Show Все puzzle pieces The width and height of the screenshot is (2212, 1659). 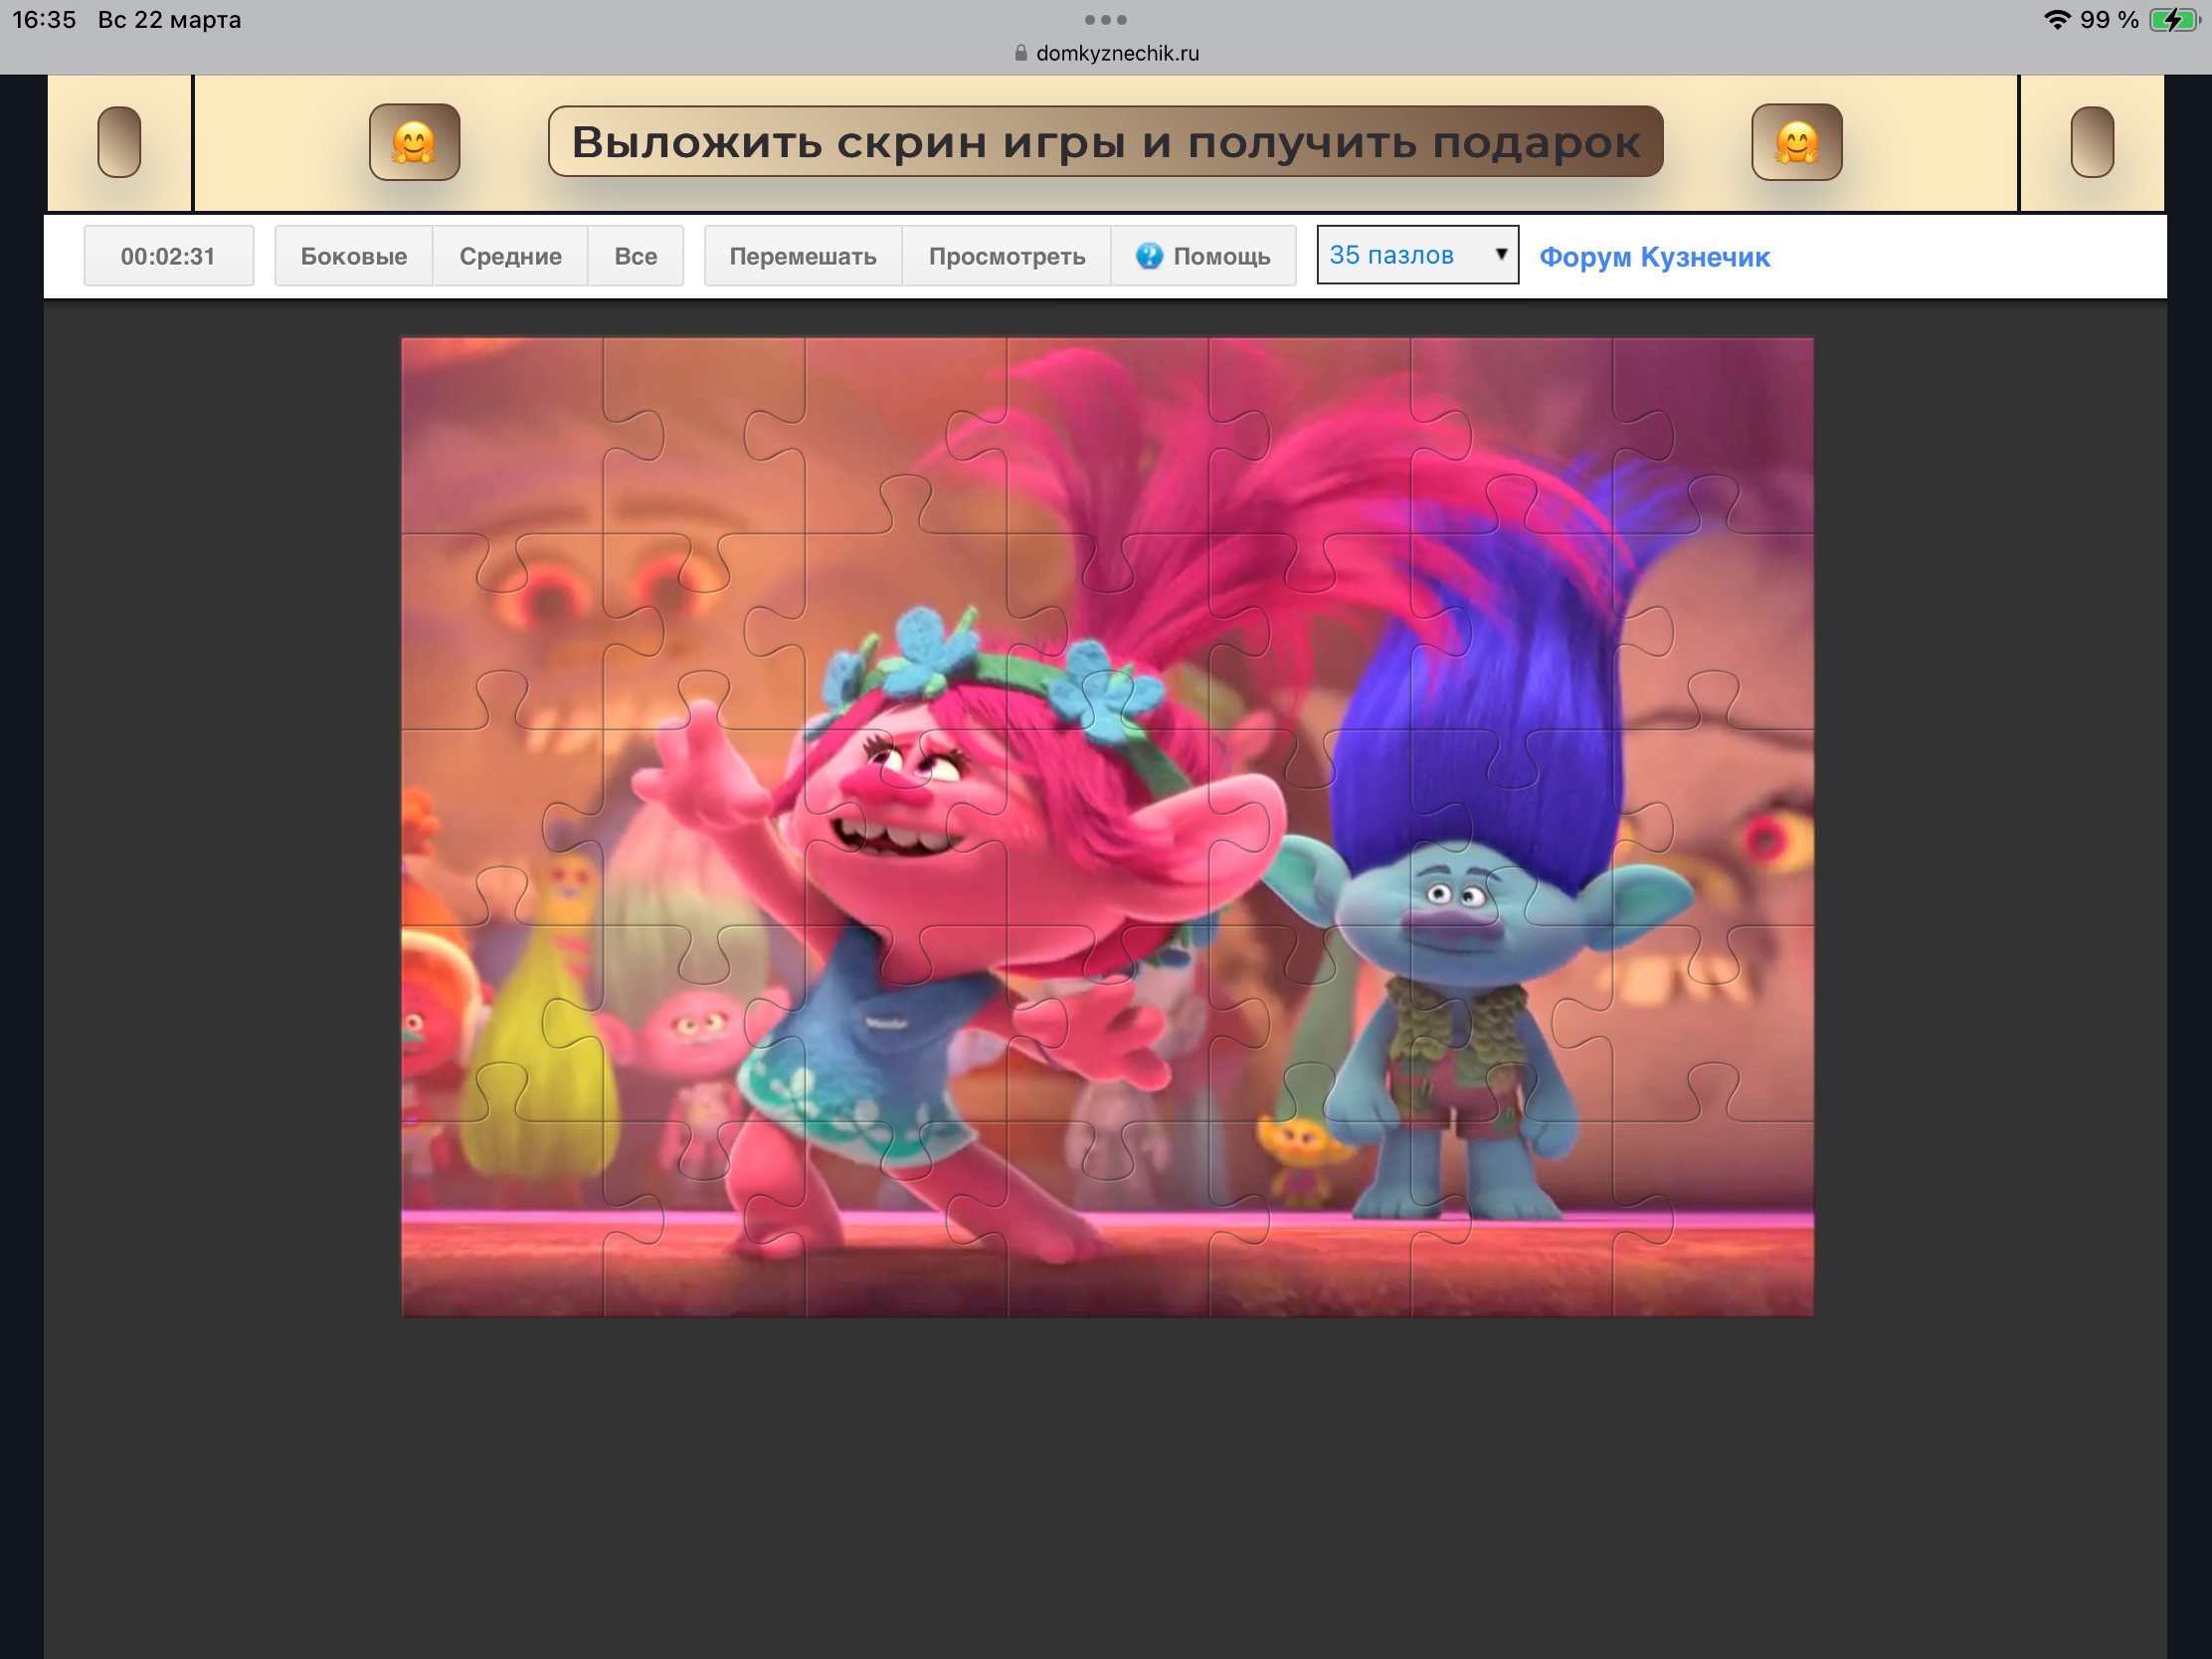(635, 256)
